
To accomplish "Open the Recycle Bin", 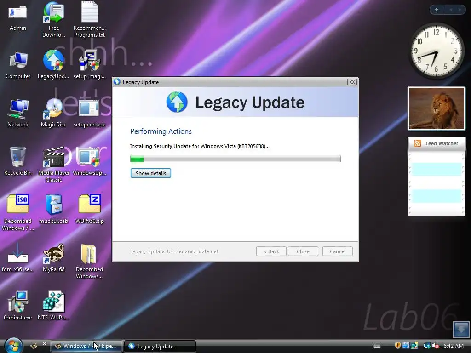I will point(18,161).
